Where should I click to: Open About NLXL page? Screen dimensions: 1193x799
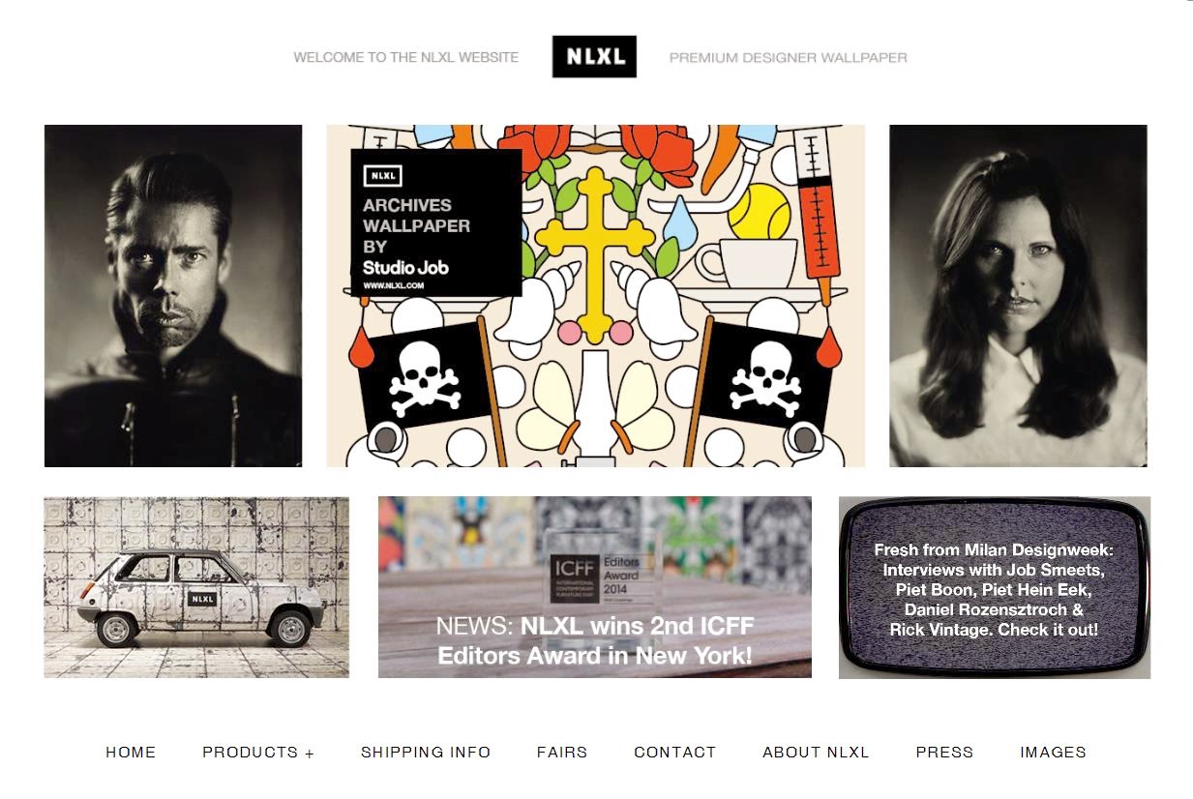coord(816,752)
